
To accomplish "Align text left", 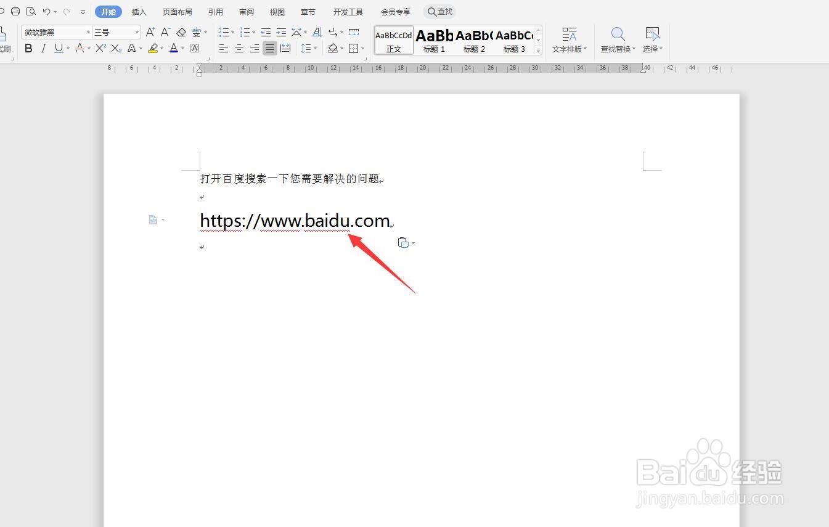I will pyautogui.click(x=224, y=48).
